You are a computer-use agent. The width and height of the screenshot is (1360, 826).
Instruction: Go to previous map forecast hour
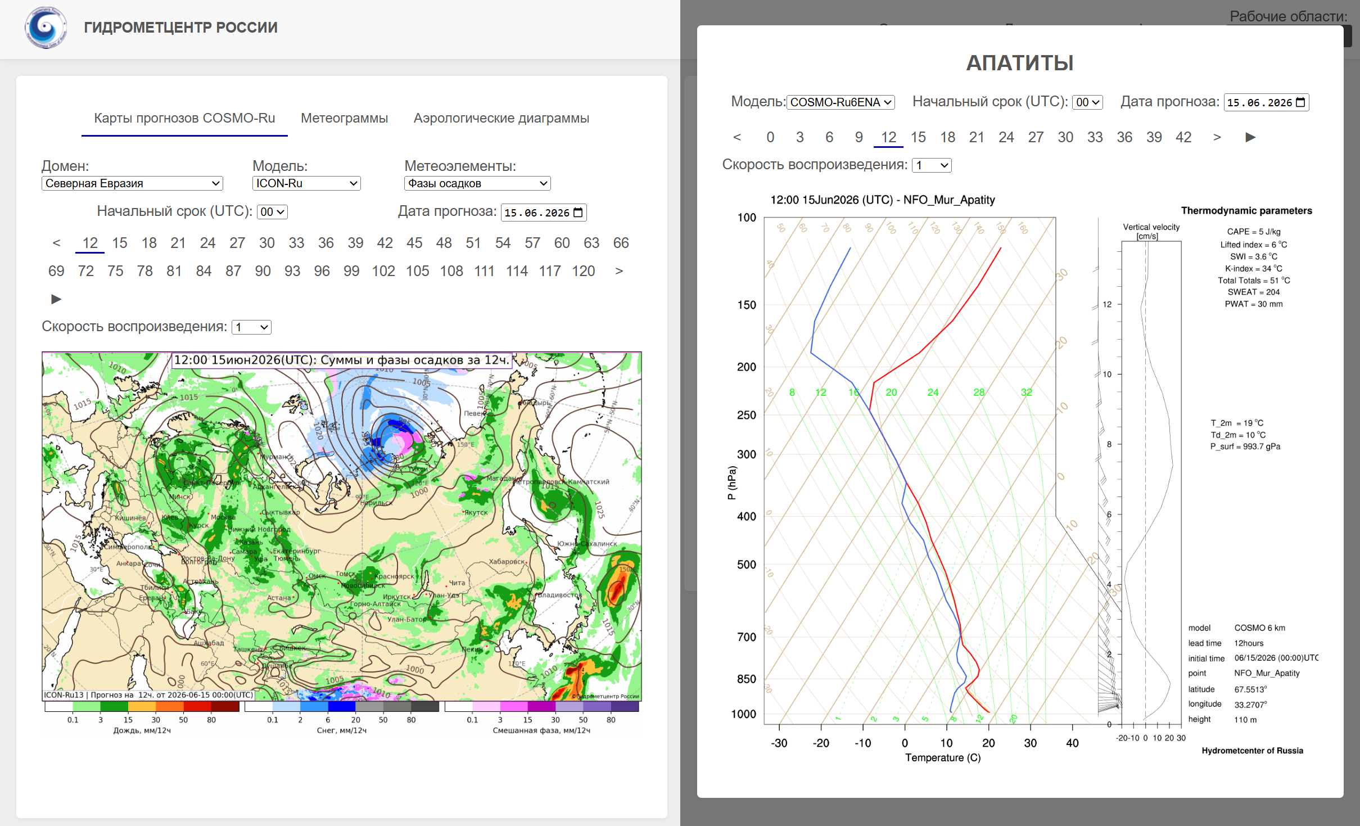56,243
